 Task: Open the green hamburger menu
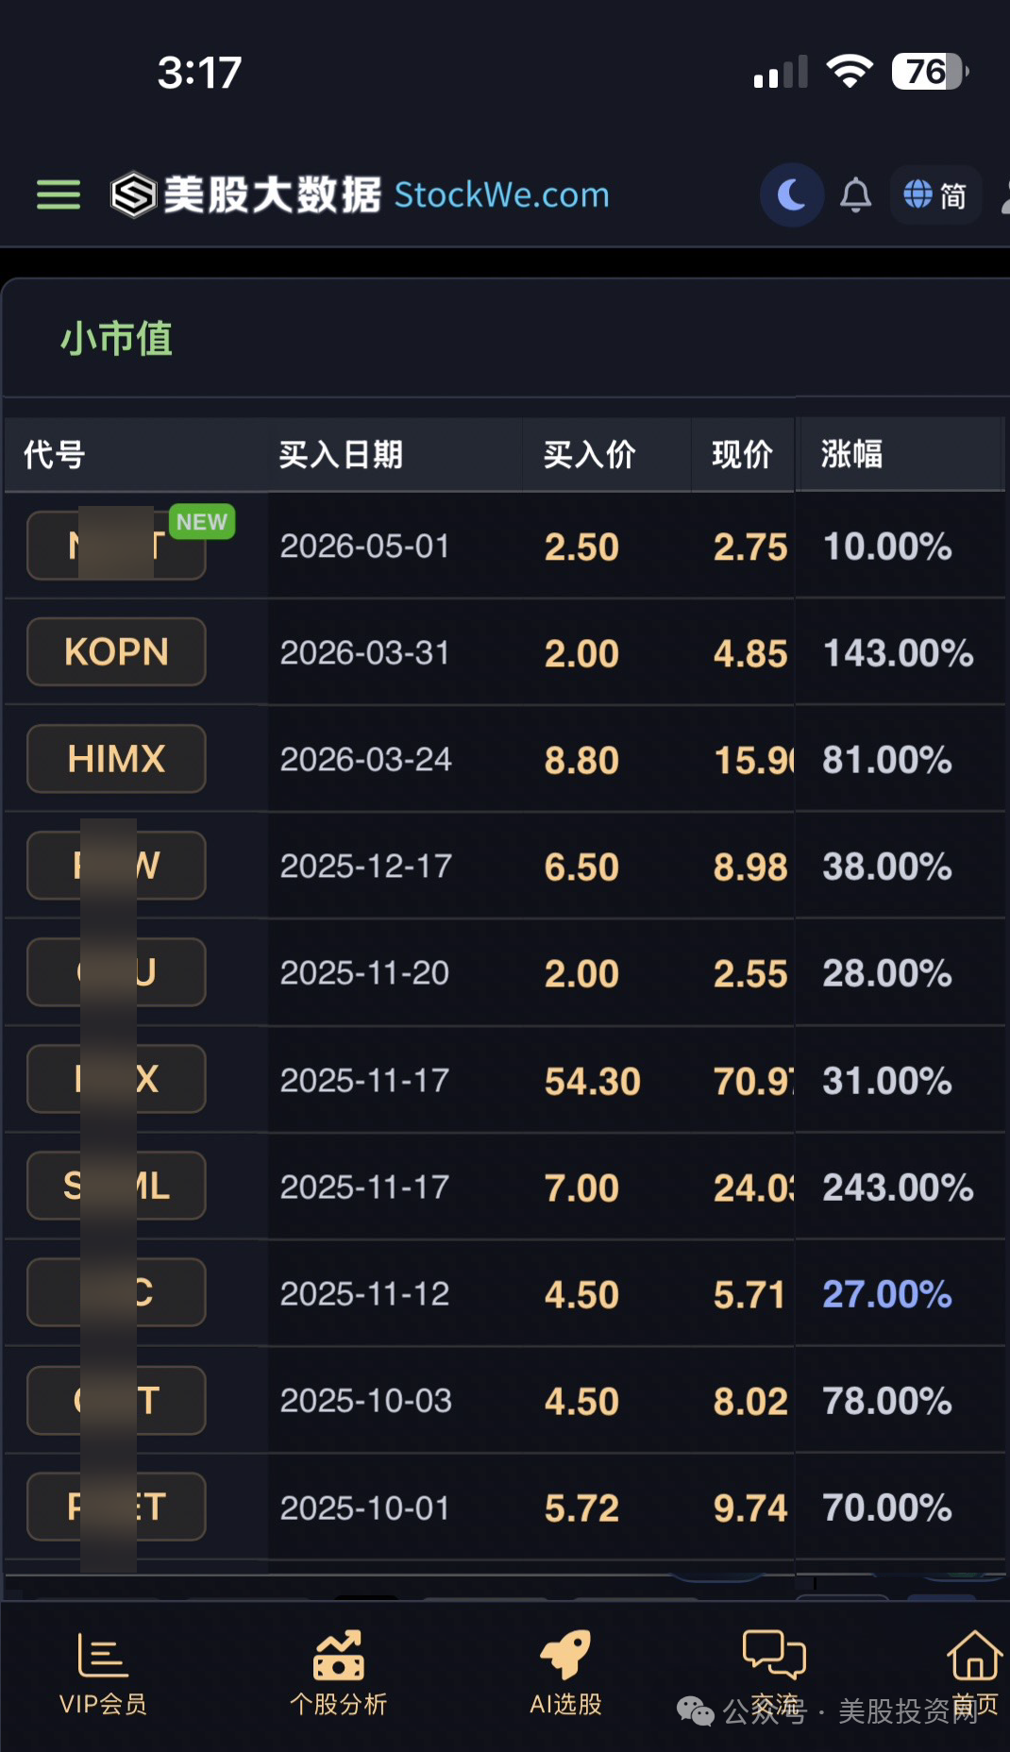tap(59, 195)
